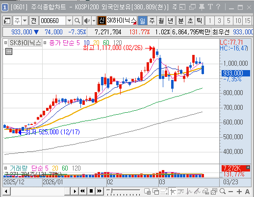Select the 년 yearly period tab

pyautogui.click(x=171, y=21)
